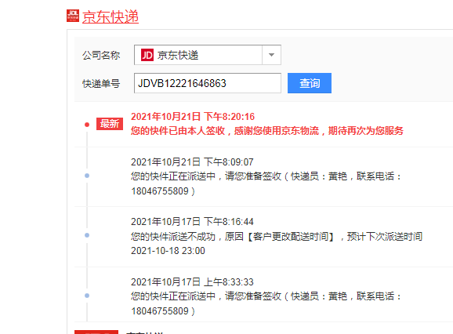Click the red 最新 latest badge
The width and height of the screenshot is (453, 334).
coord(110,124)
